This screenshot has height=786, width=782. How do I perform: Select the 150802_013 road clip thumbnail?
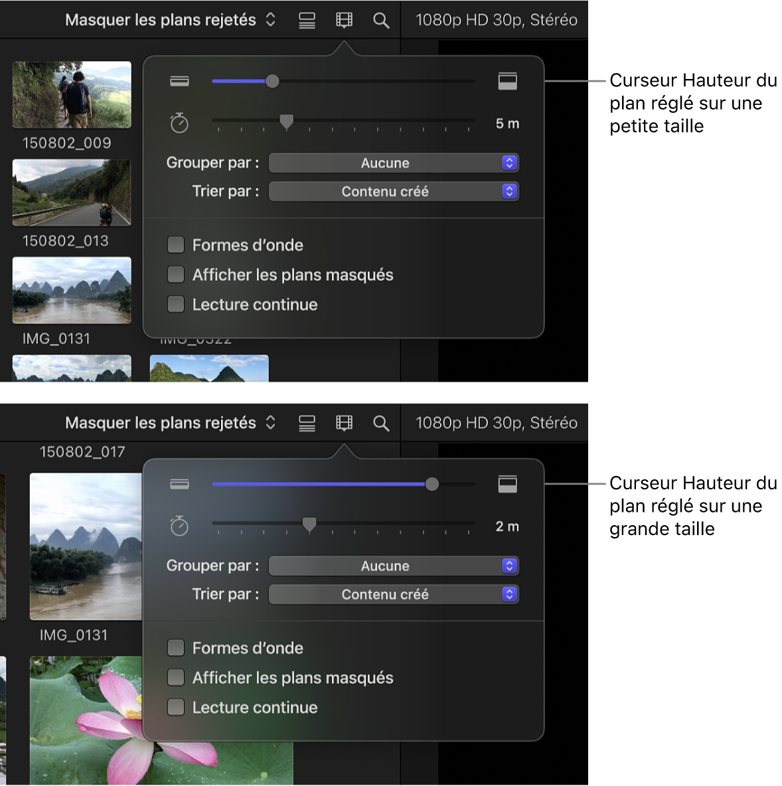point(72,193)
